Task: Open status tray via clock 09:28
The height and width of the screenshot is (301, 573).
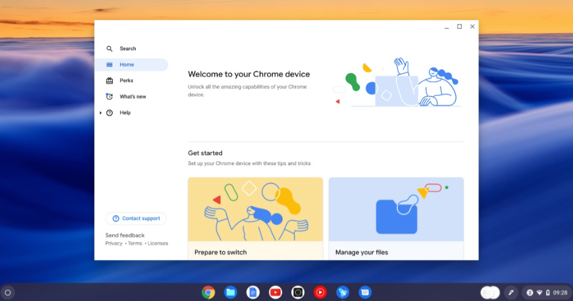Action: point(560,292)
